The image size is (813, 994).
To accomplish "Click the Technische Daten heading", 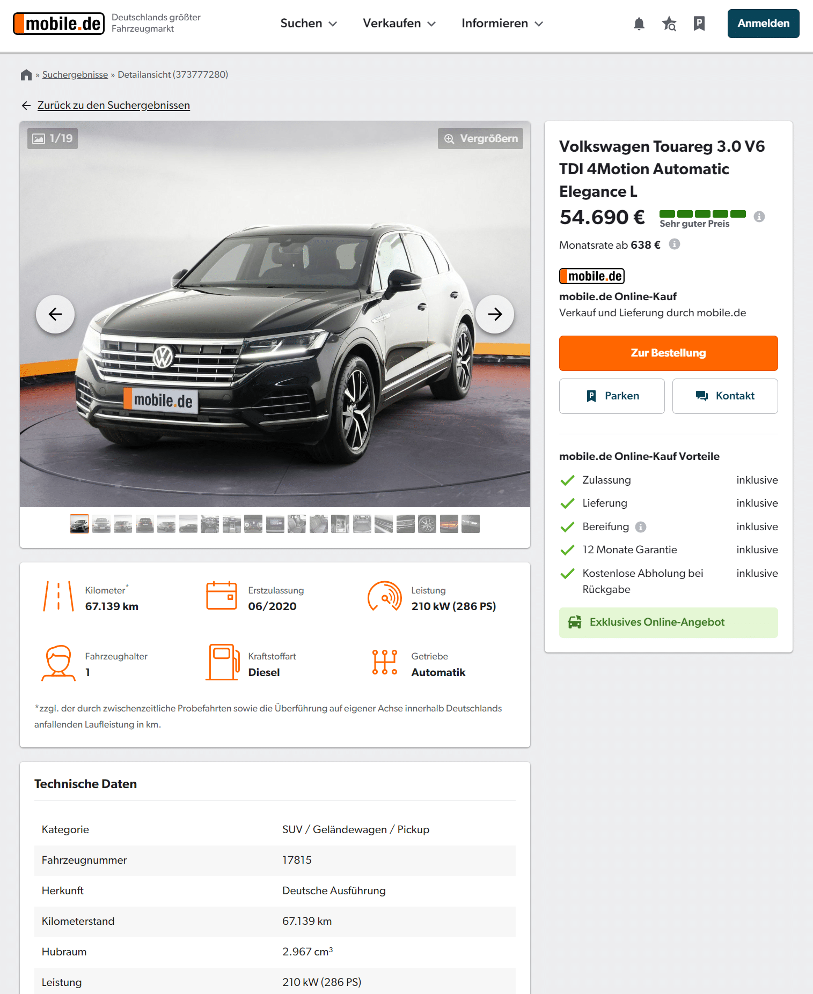I will point(85,784).
